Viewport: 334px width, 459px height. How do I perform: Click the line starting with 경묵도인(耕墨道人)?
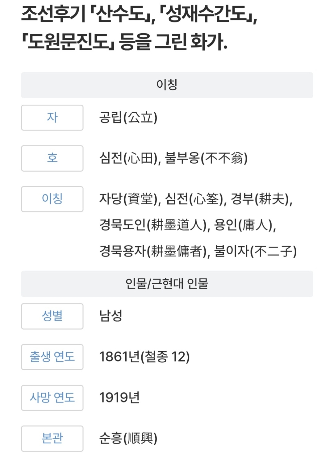pyautogui.click(x=188, y=225)
